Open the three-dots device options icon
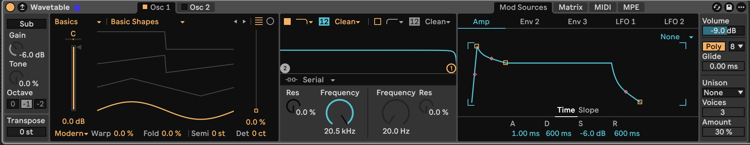Viewport: 750px width, 145px height. (x=741, y=7)
